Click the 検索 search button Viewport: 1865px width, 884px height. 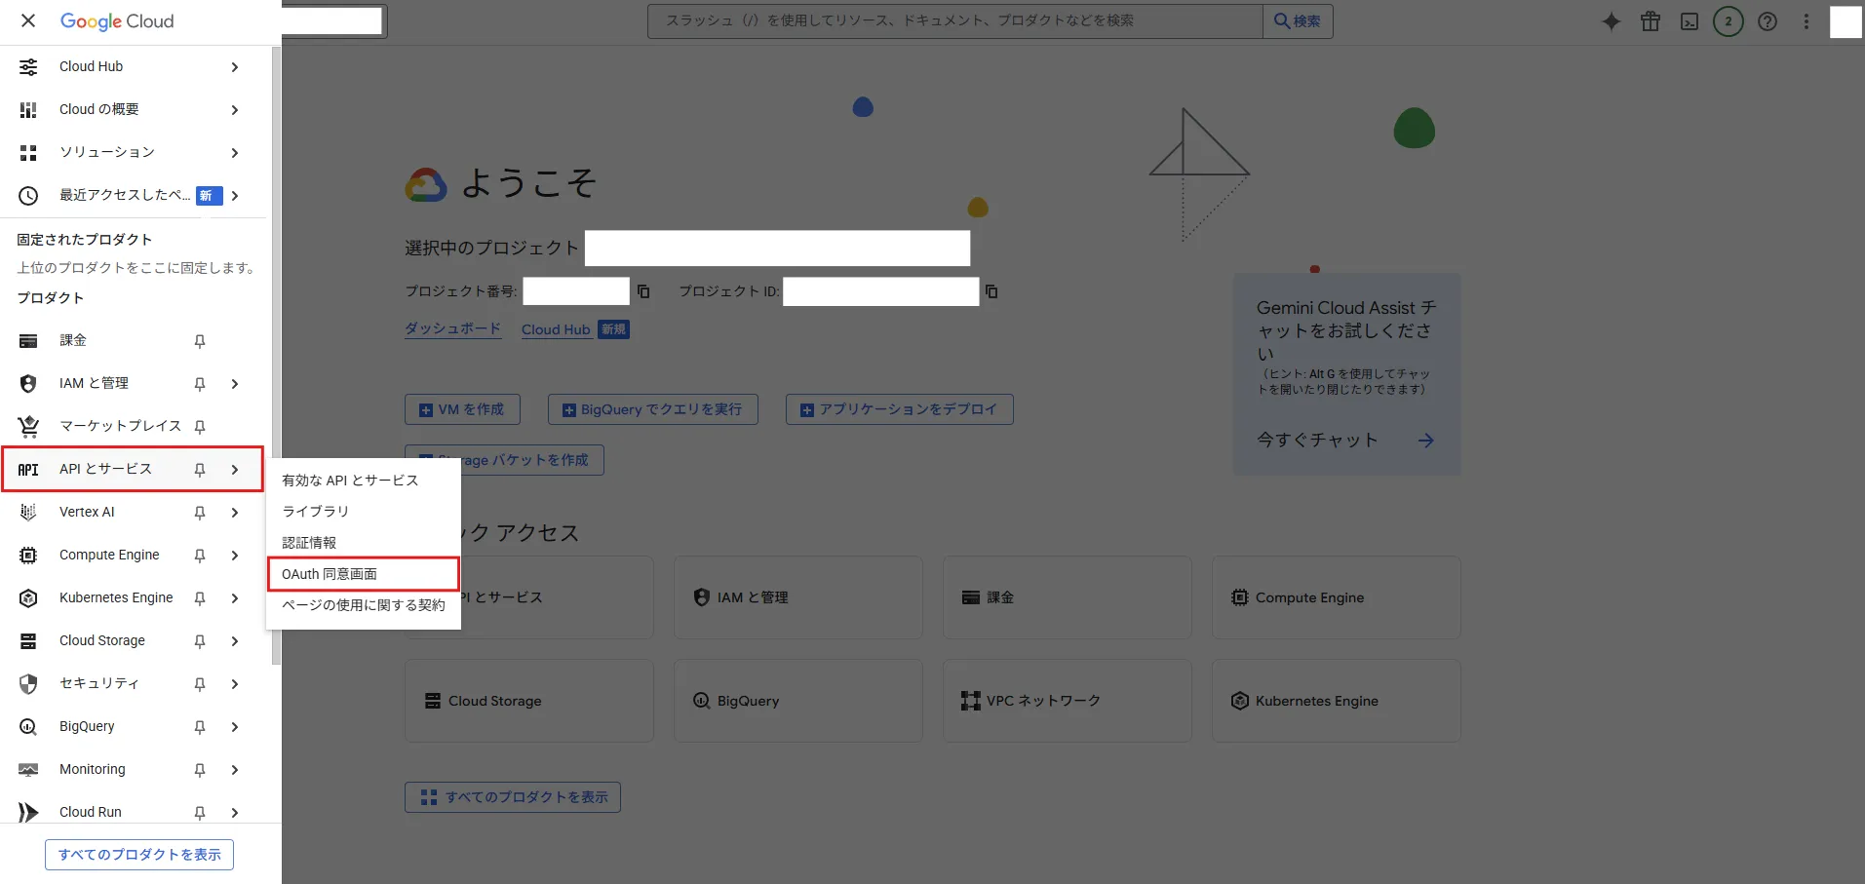tap(1298, 21)
